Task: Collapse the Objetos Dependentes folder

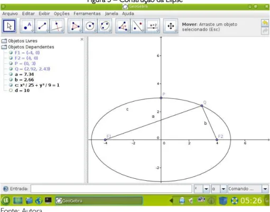Action: pyautogui.click(x=4, y=47)
